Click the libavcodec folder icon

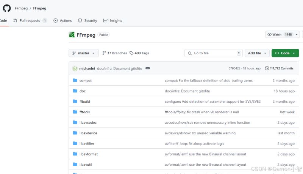pyautogui.click(x=75, y=122)
